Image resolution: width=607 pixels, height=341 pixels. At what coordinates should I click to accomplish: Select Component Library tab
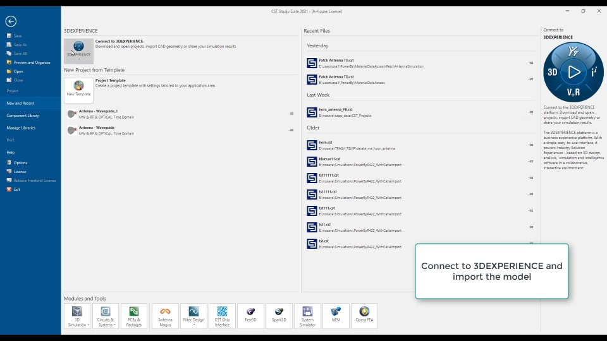coord(30,116)
